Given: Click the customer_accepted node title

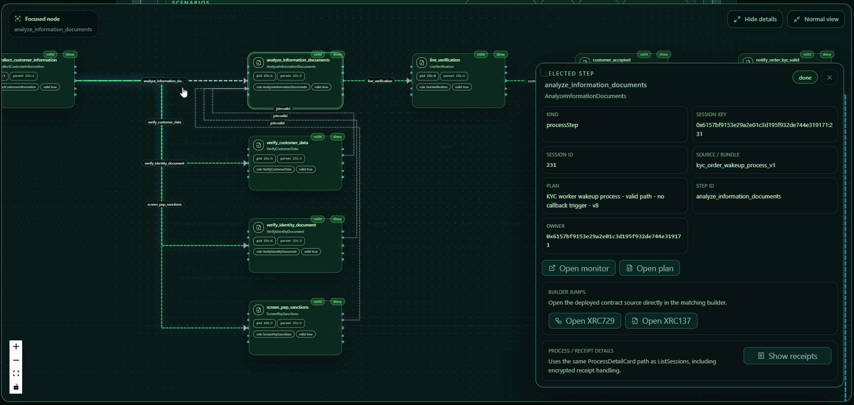Looking at the screenshot, I should point(611,60).
